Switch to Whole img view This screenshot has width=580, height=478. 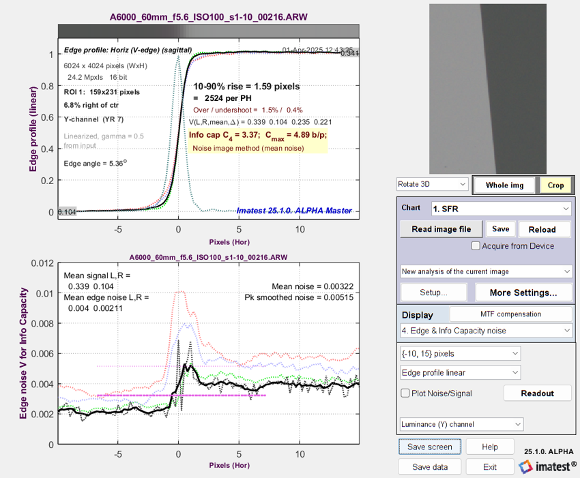tap(504, 185)
